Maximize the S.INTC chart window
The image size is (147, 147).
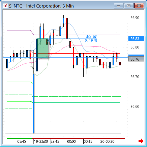tap(129, 6)
